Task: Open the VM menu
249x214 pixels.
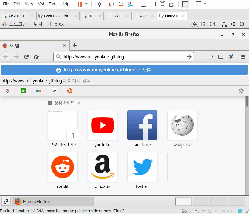Action: (41, 4)
